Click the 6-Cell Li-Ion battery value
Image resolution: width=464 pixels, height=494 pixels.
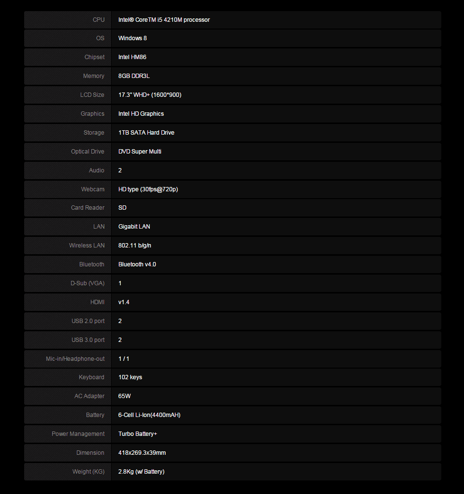(x=149, y=415)
